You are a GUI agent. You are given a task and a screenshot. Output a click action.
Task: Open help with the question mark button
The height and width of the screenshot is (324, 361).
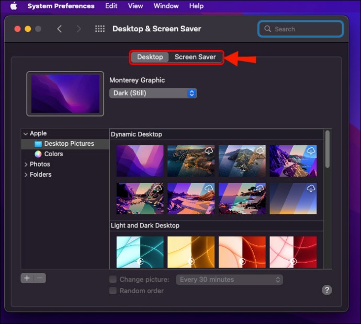327,290
